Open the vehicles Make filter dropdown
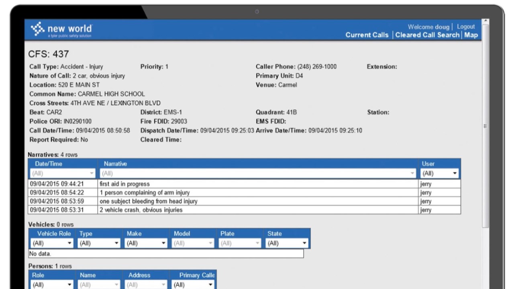 coord(146,243)
